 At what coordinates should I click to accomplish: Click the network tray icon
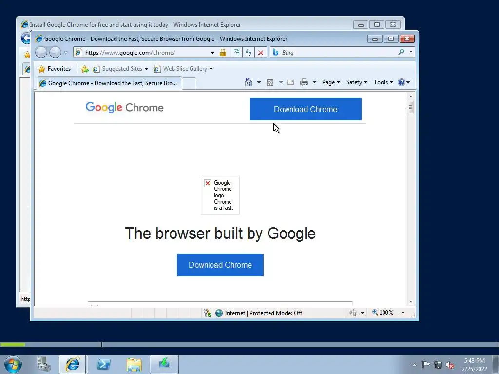438,365
